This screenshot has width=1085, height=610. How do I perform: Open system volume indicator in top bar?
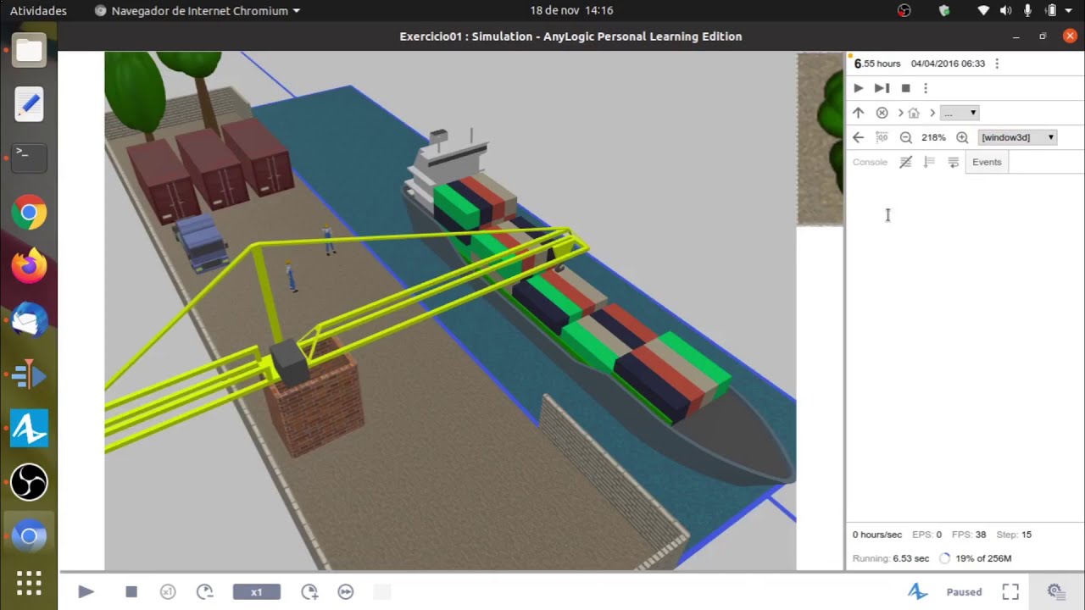(1005, 11)
